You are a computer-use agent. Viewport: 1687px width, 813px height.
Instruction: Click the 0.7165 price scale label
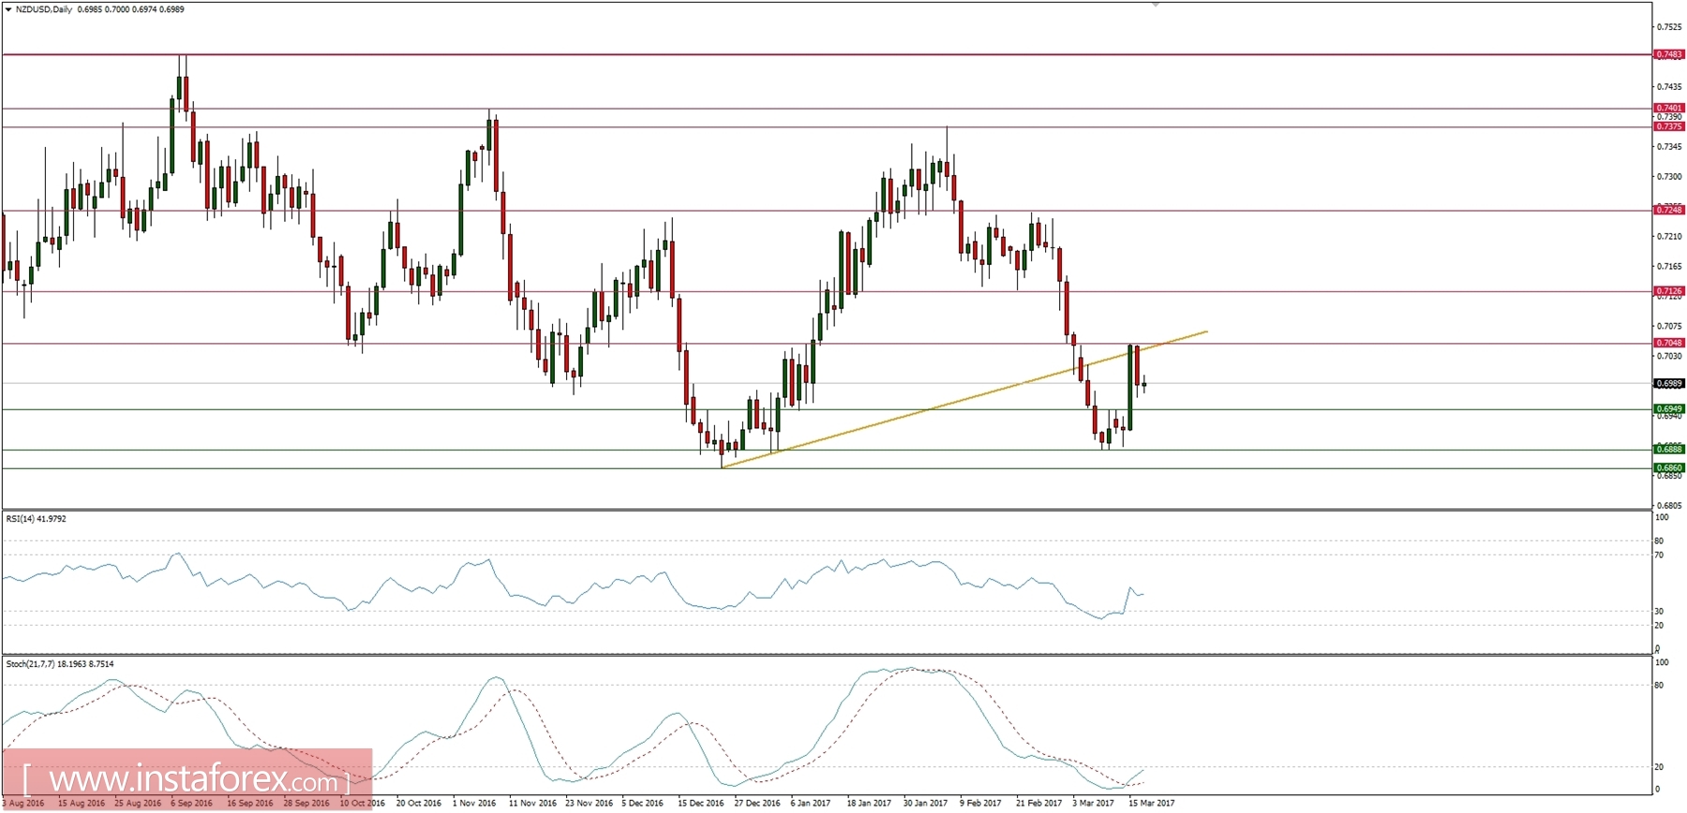(x=1669, y=267)
